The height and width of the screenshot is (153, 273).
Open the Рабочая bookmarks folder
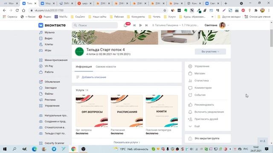(x=117, y=17)
